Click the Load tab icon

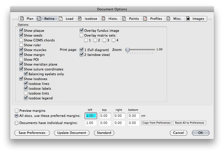(x=61, y=19)
